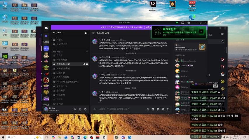
Task: Open edit settings gear on 덱리스트-공유 channel
Action: tap(87, 64)
